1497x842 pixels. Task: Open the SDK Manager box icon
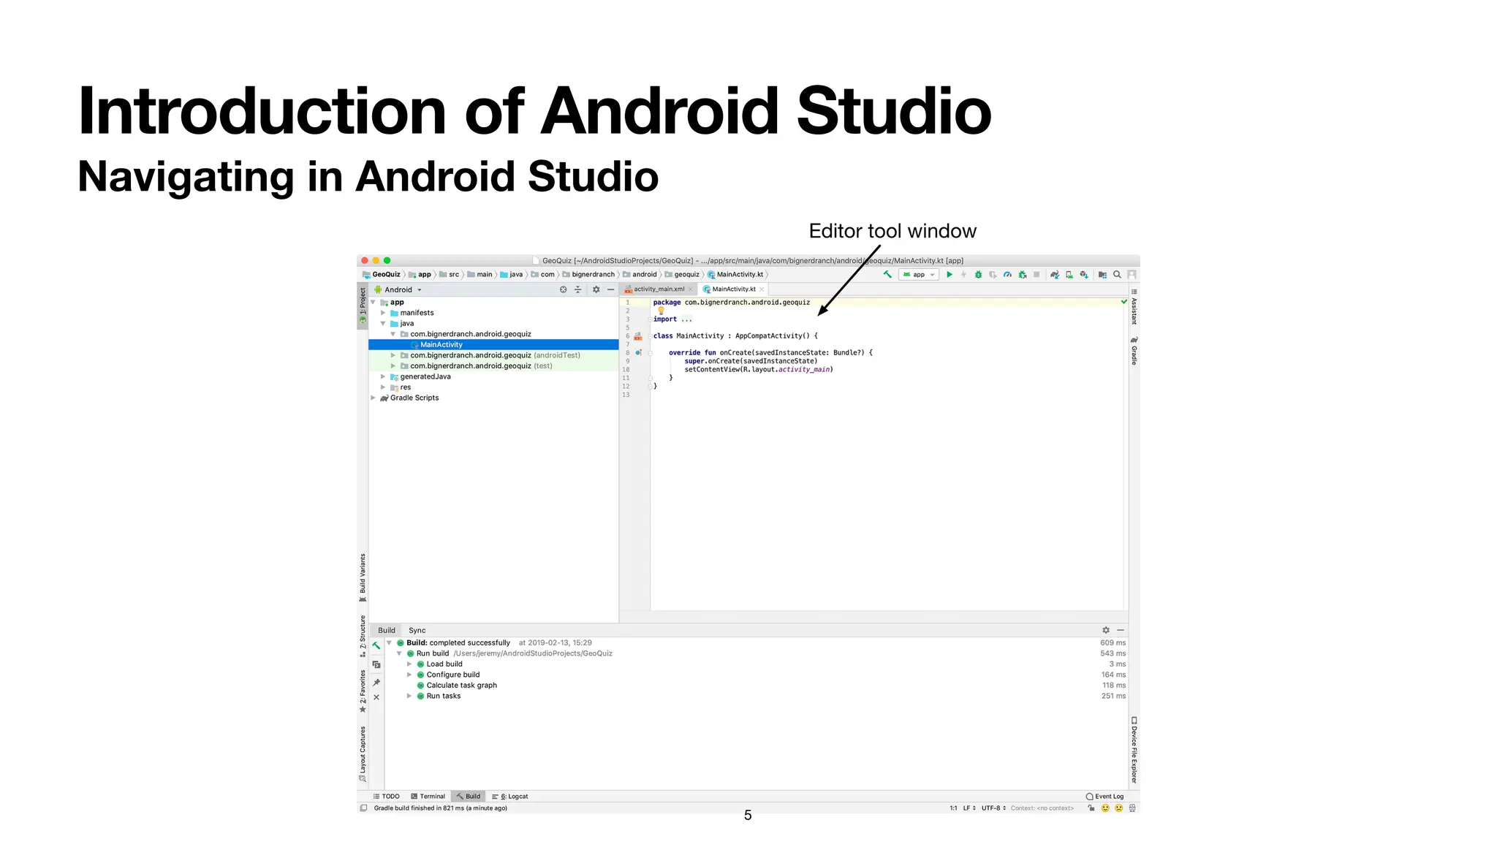point(1084,275)
